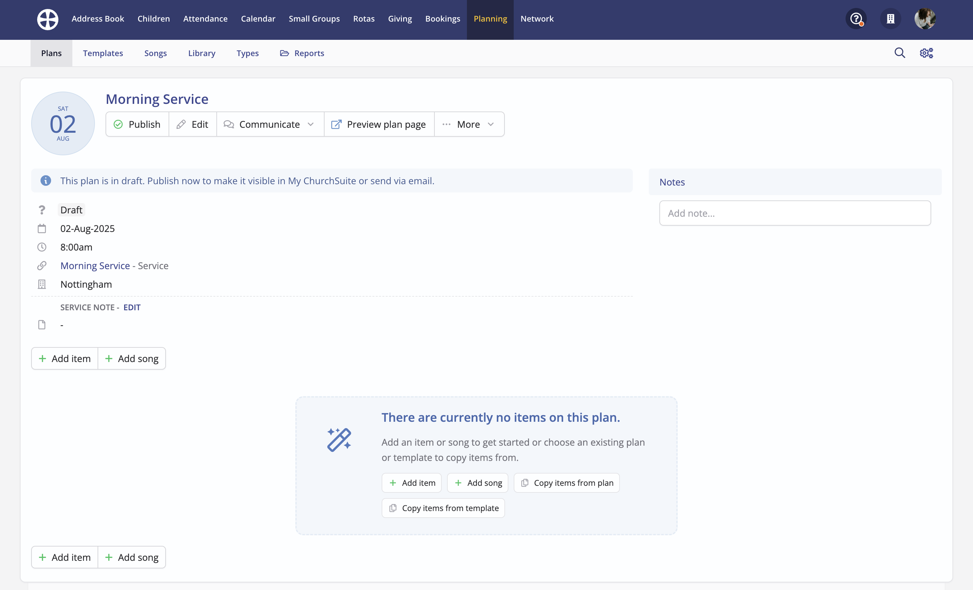Open the user profile avatar
The height and width of the screenshot is (590, 973).
coord(925,19)
